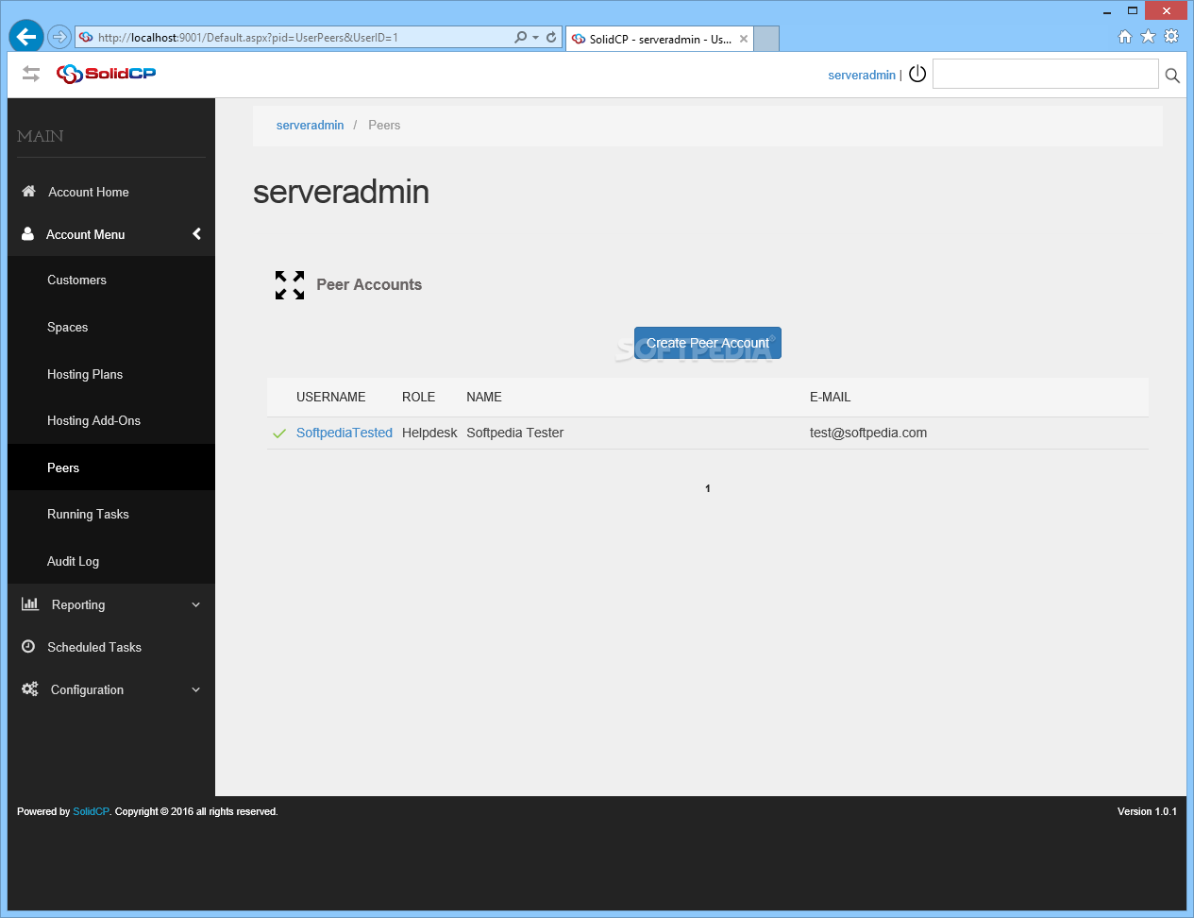1194x918 pixels.
Task: Expand the Configuration menu chevron
Action: 196,689
